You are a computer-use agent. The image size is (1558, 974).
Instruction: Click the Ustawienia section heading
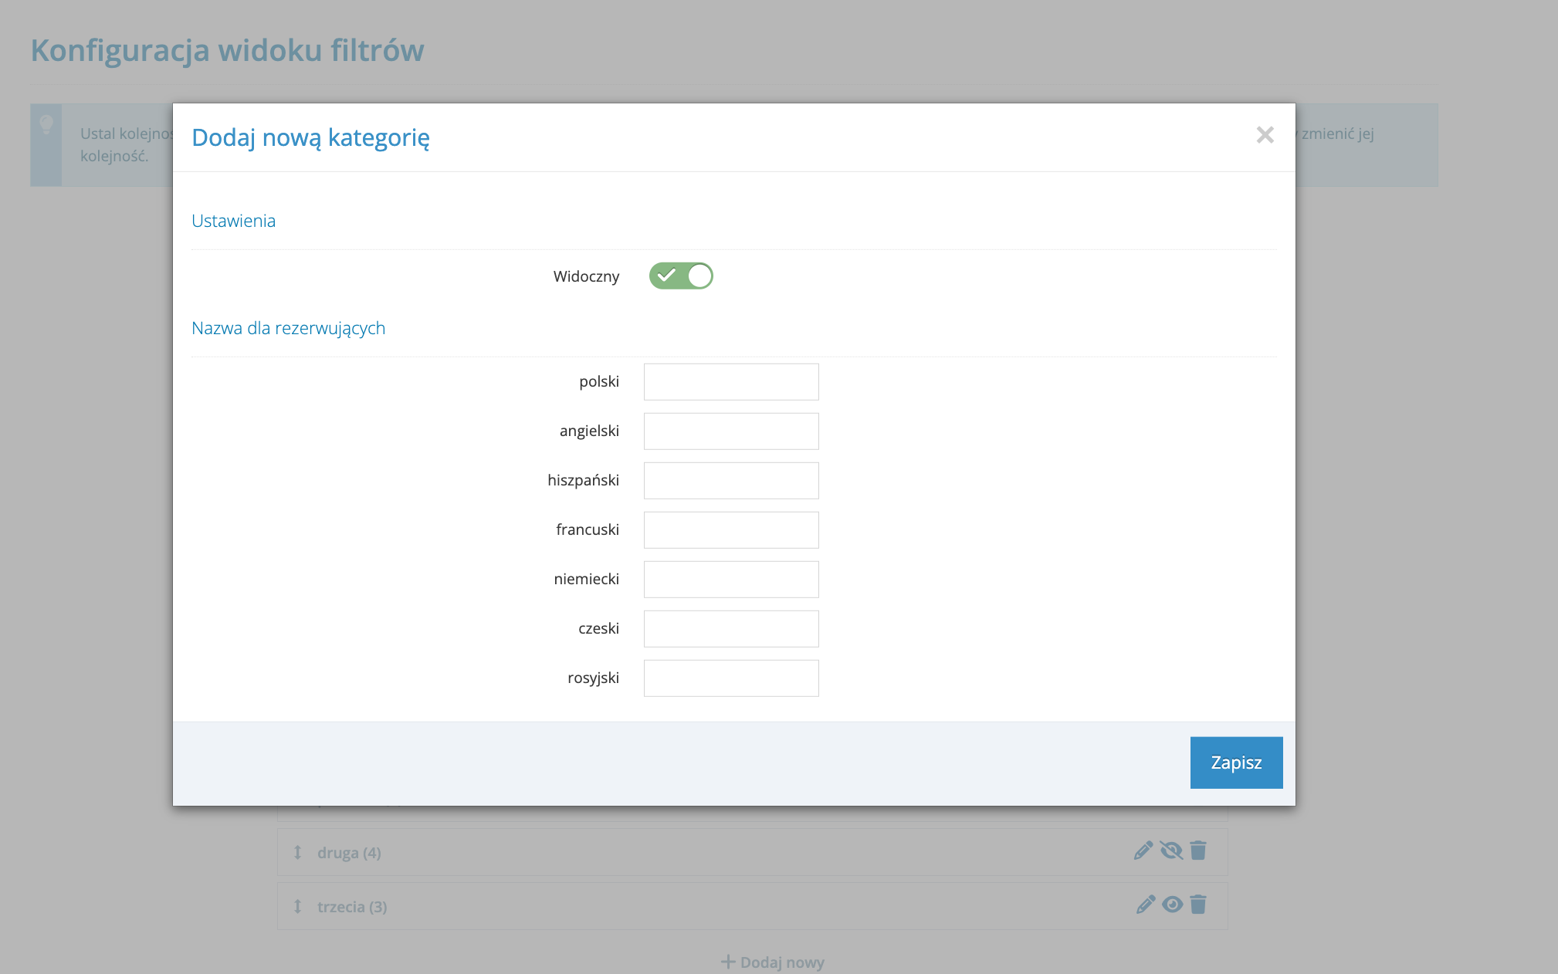tap(233, 221)
